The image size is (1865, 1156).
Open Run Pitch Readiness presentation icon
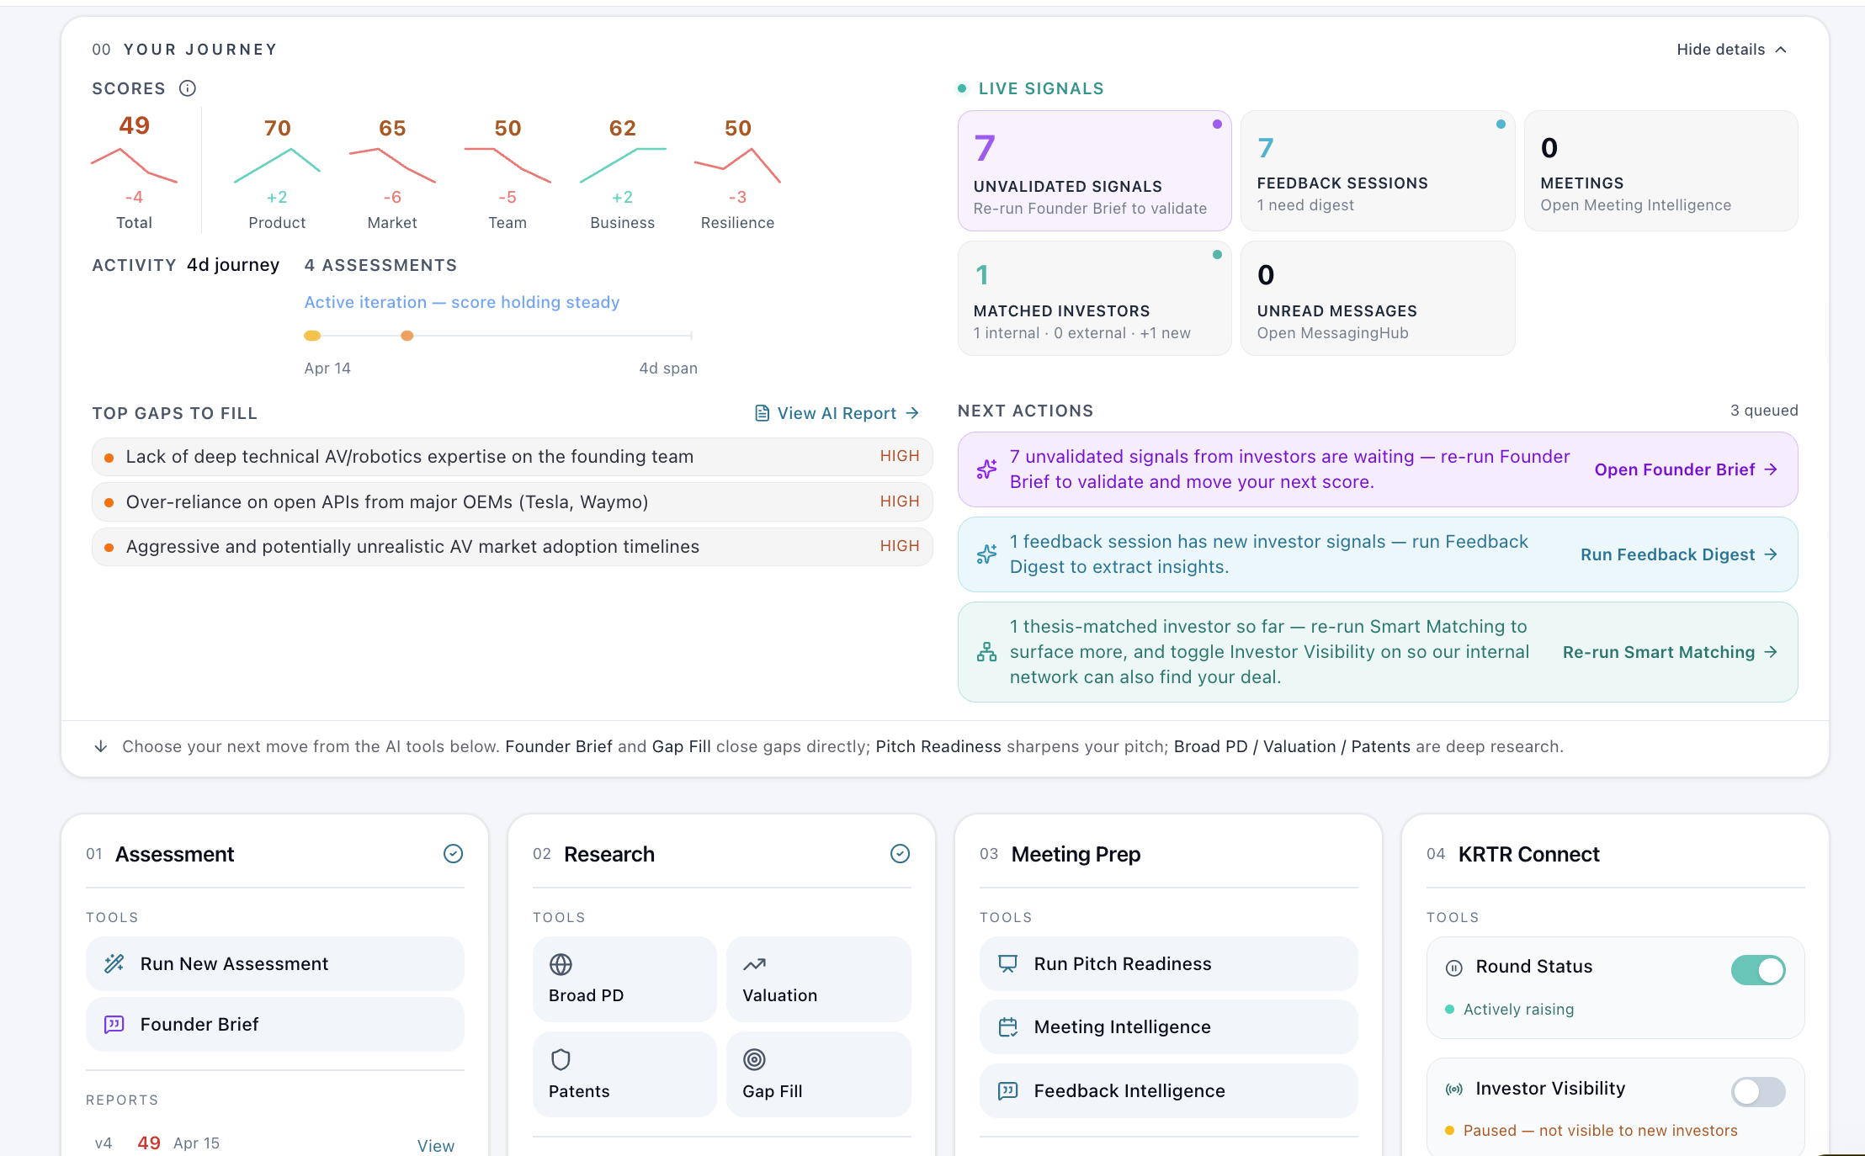coord(1007,963)
